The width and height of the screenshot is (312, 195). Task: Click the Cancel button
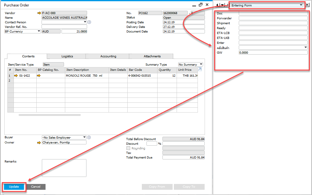click(36, 187)
